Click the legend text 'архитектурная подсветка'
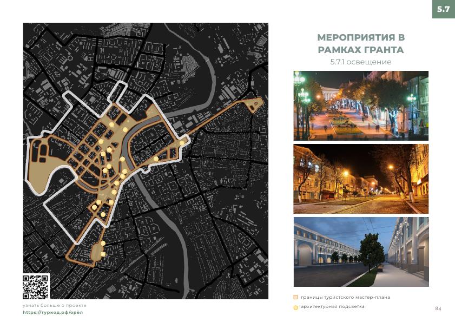 point(333,307)
